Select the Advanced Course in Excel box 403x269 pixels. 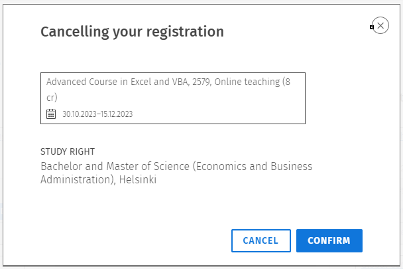[172, 98]
